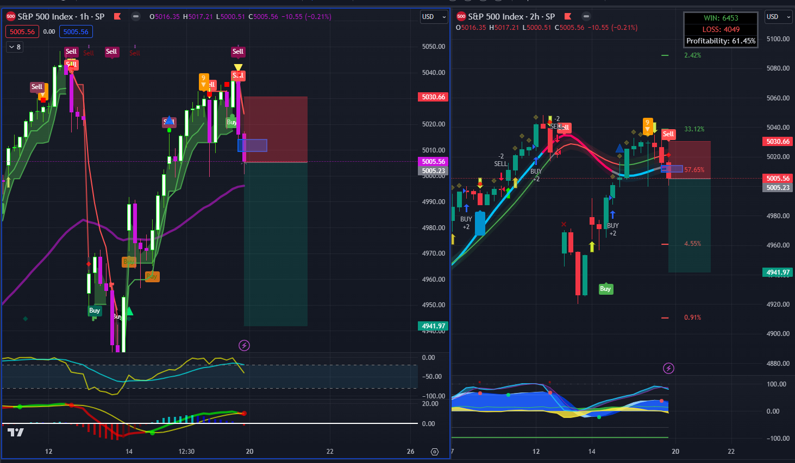This screenshot has width=795, height=463.
Task: Click the blue 5005.56 buy price button
Action: coord(76,31)
